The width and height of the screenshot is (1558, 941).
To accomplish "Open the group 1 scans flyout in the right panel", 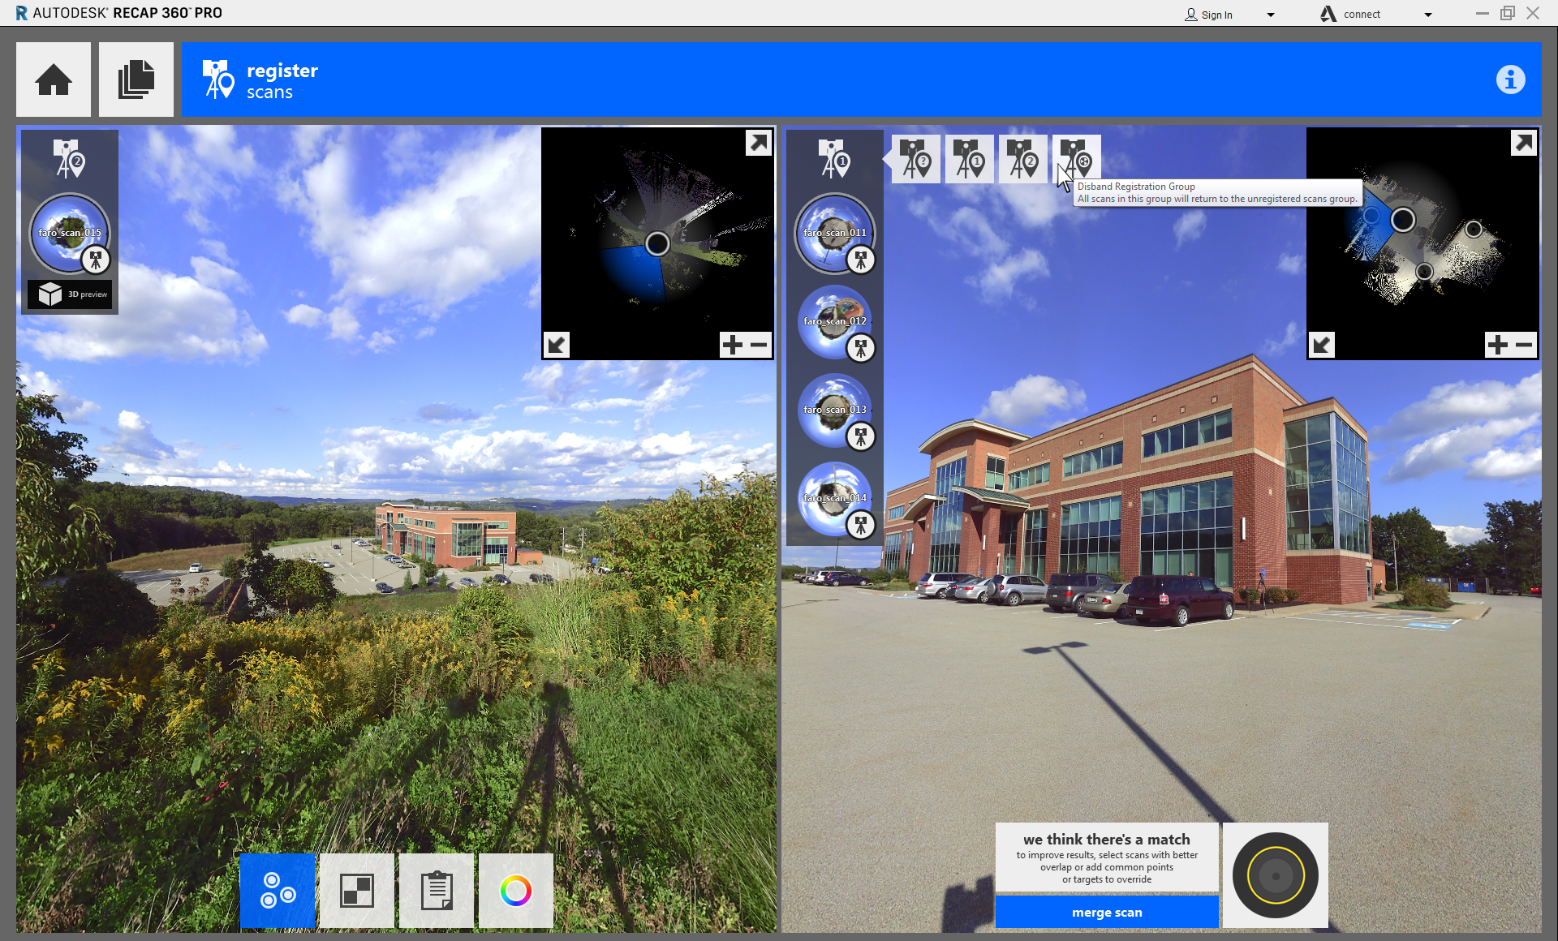I will pyautogui.click(x=834, y=158).
